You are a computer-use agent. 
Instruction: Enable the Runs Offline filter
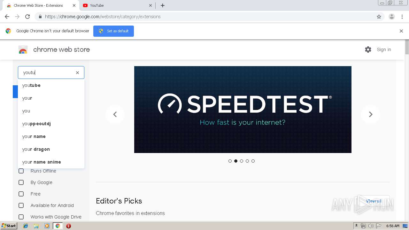pyautogui.click(x=21, y=171)
